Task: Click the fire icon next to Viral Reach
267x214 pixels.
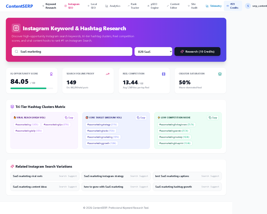Action: pyautogui.click(x=15, y=118)
